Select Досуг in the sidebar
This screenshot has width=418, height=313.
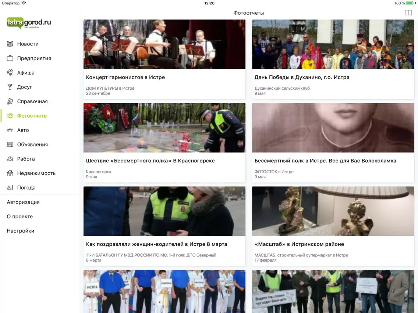pyautogui.click(x=25, y=87)
